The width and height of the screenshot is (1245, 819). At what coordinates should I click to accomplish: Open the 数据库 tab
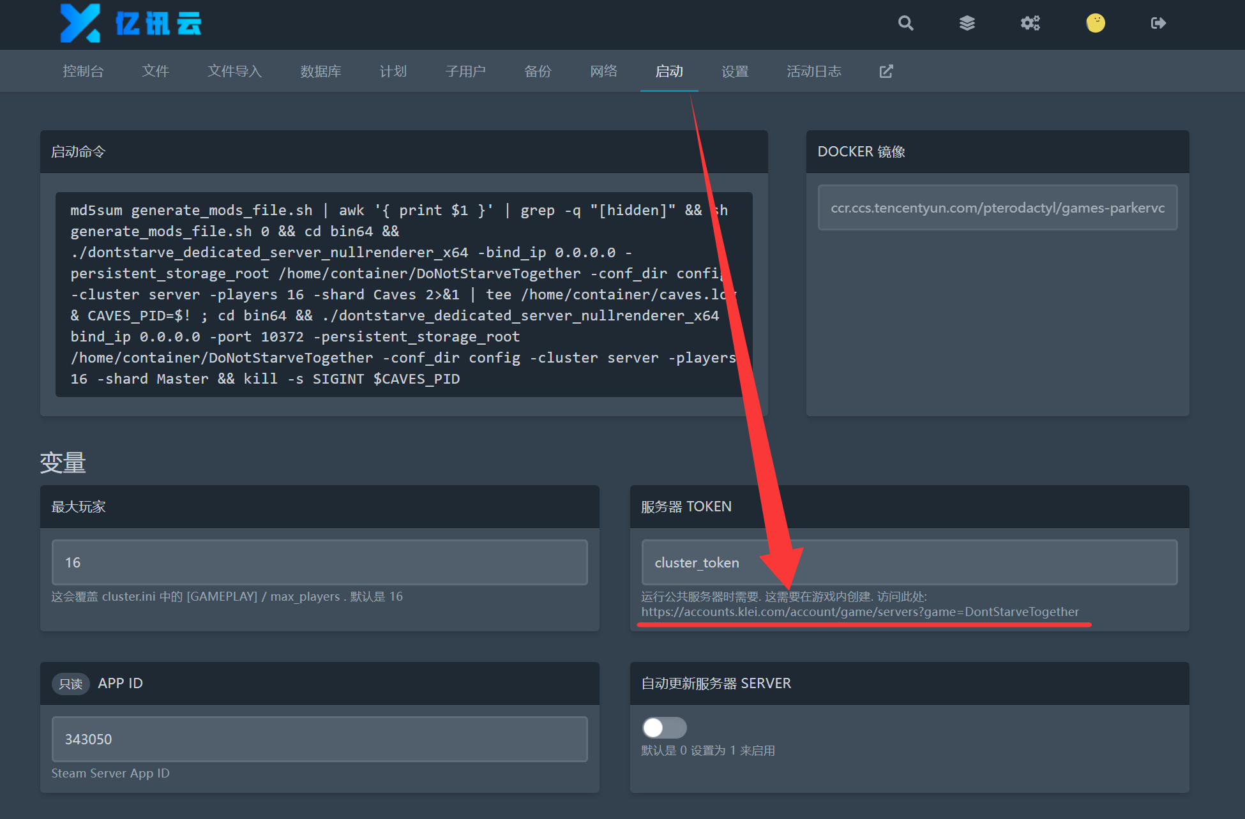point(321,71)
